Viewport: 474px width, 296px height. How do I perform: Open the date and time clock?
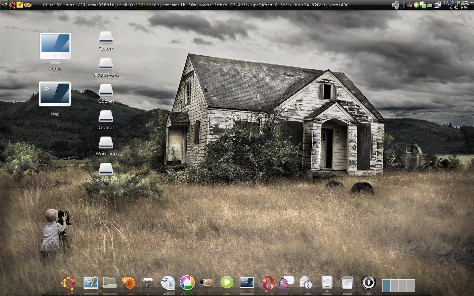pyautogui.click(x=458, y=5)
